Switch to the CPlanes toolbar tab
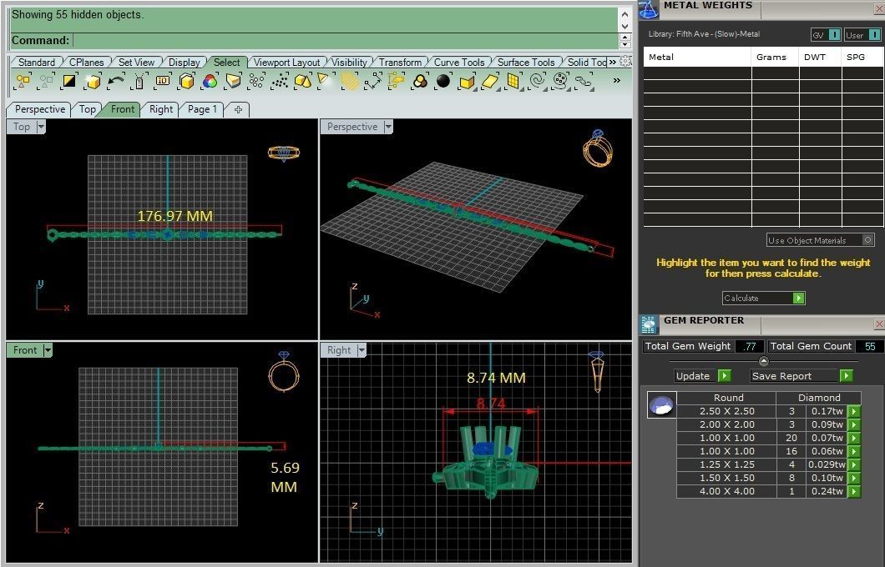The height and width of the screenshot is (567, 885). click(x=86, y=62)
